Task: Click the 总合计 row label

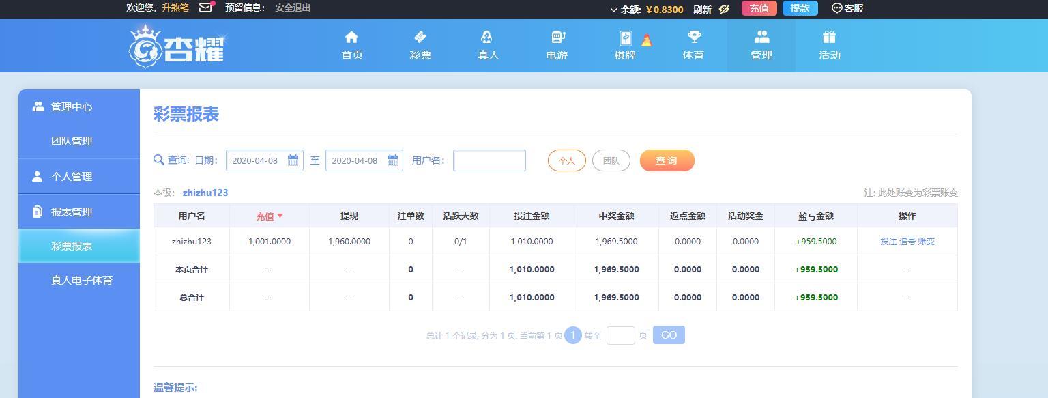Action: [192, 298]
